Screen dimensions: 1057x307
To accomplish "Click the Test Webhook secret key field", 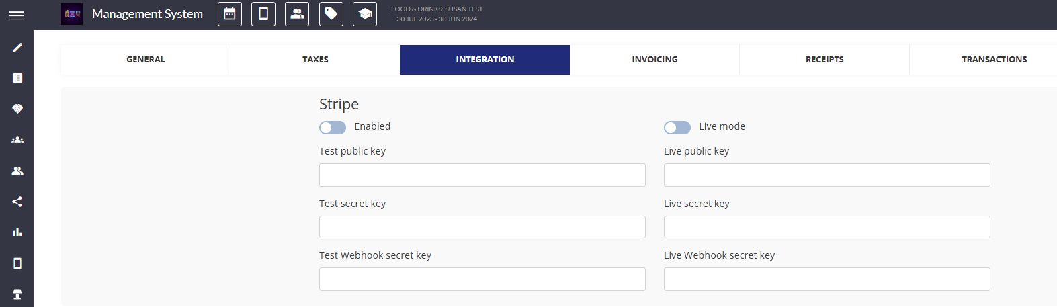I will [x=482, y=279].
